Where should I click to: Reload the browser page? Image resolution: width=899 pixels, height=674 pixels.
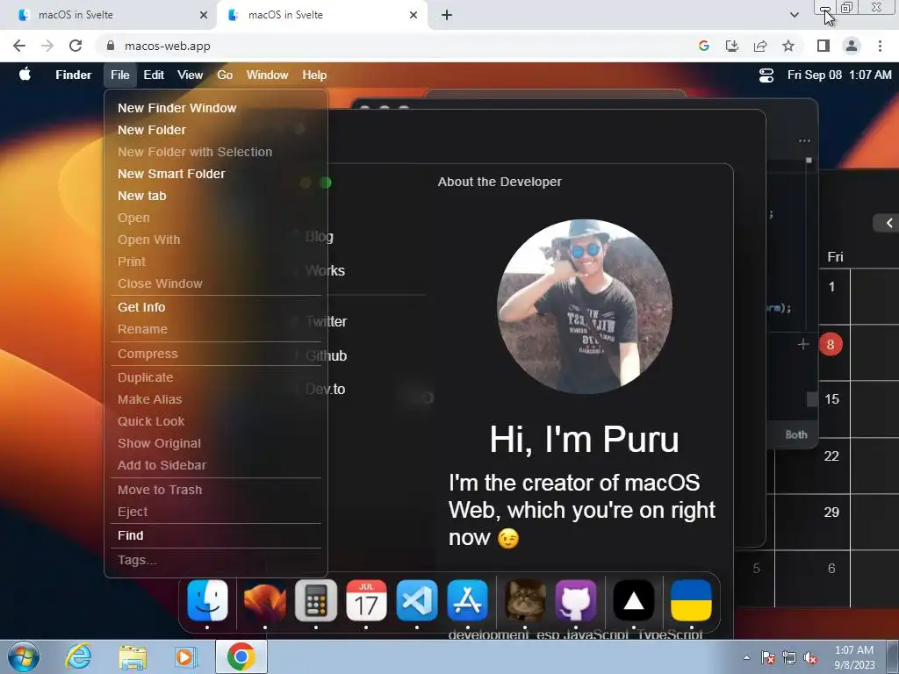(76, 46)
